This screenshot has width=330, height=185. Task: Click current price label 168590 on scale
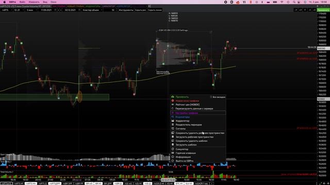tap(323, 48)
